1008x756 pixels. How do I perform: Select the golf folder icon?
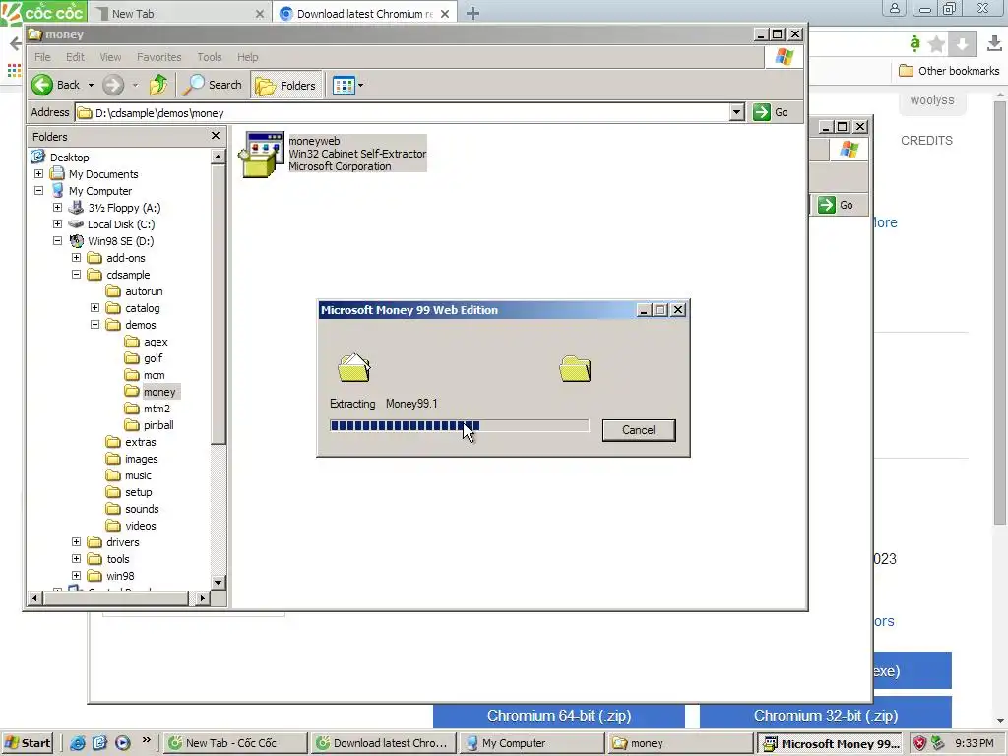pyautogui.click(x=132, y=358)
